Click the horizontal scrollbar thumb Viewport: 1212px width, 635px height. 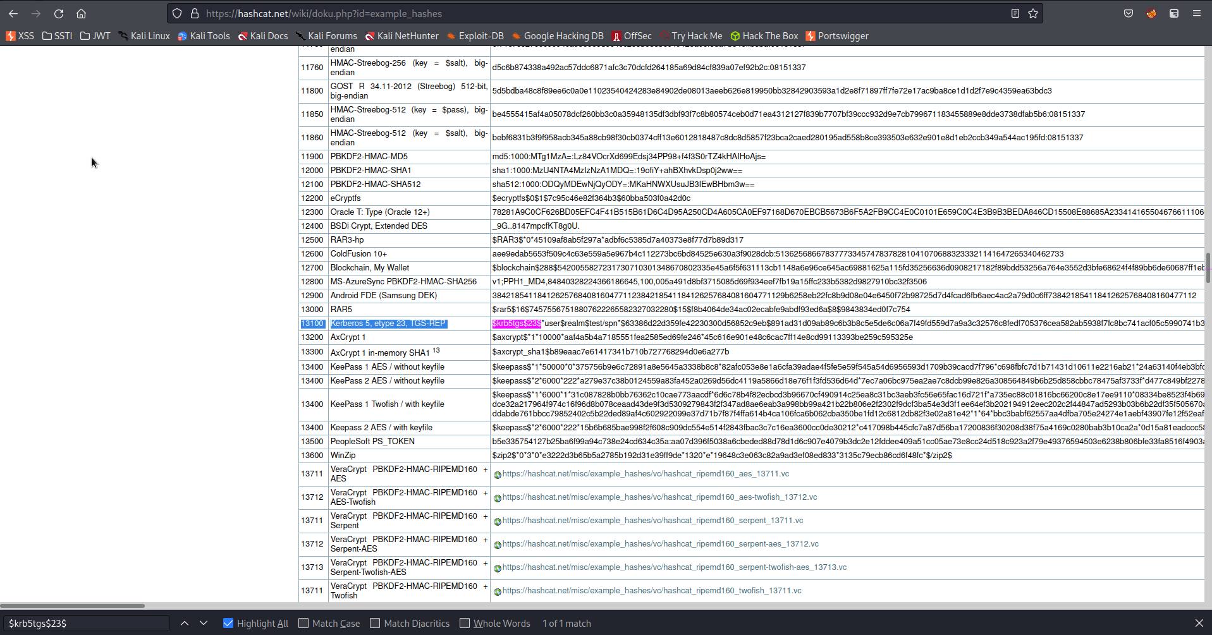[x=73, y=606]
